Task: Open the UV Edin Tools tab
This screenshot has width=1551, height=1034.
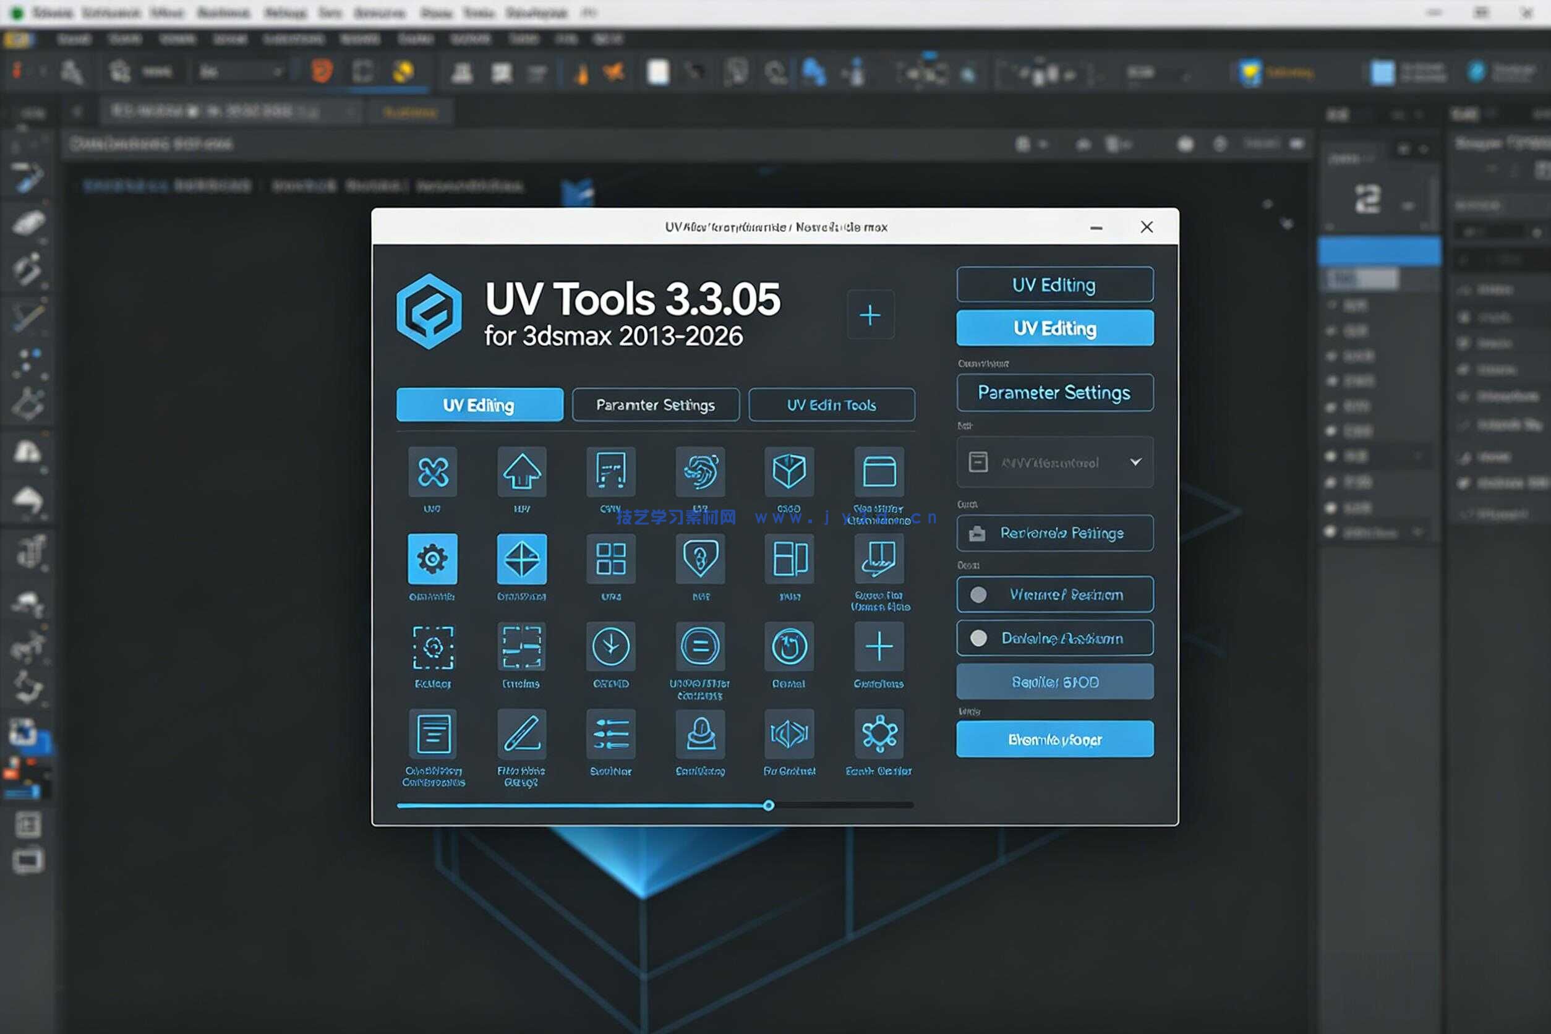Action: [x=832, y=405]
